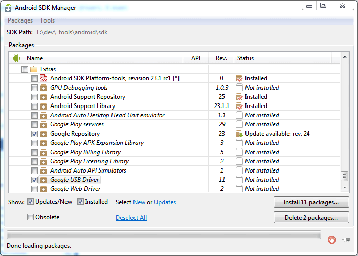358x256 pixels.
Task: Click 'Done loading packages.' status text
Action: point(39,246)
